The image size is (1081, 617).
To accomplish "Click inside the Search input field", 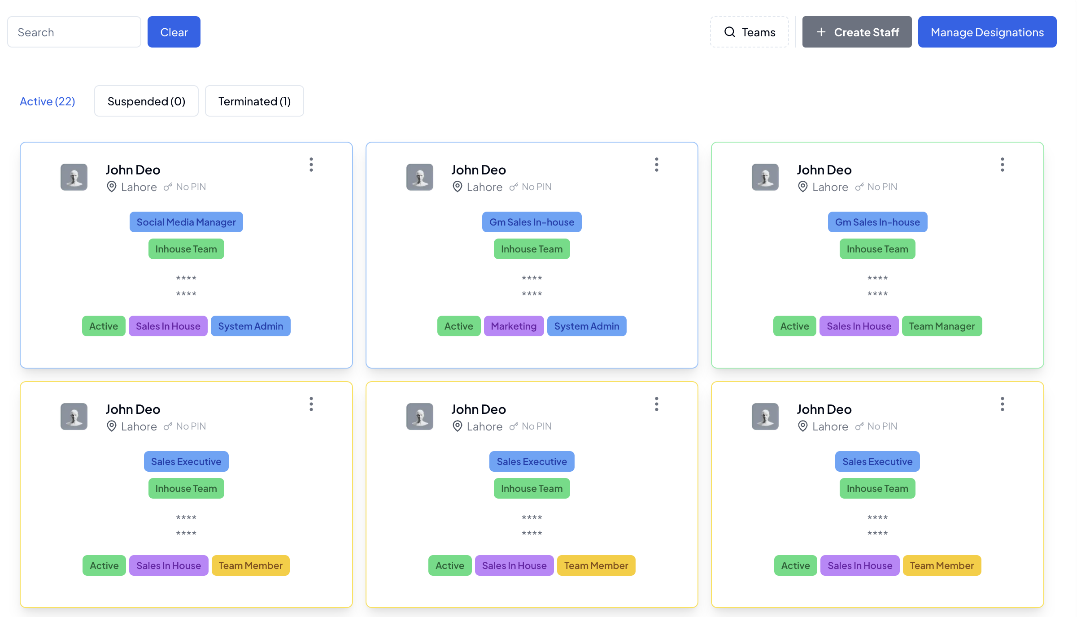I will [74, 32].
